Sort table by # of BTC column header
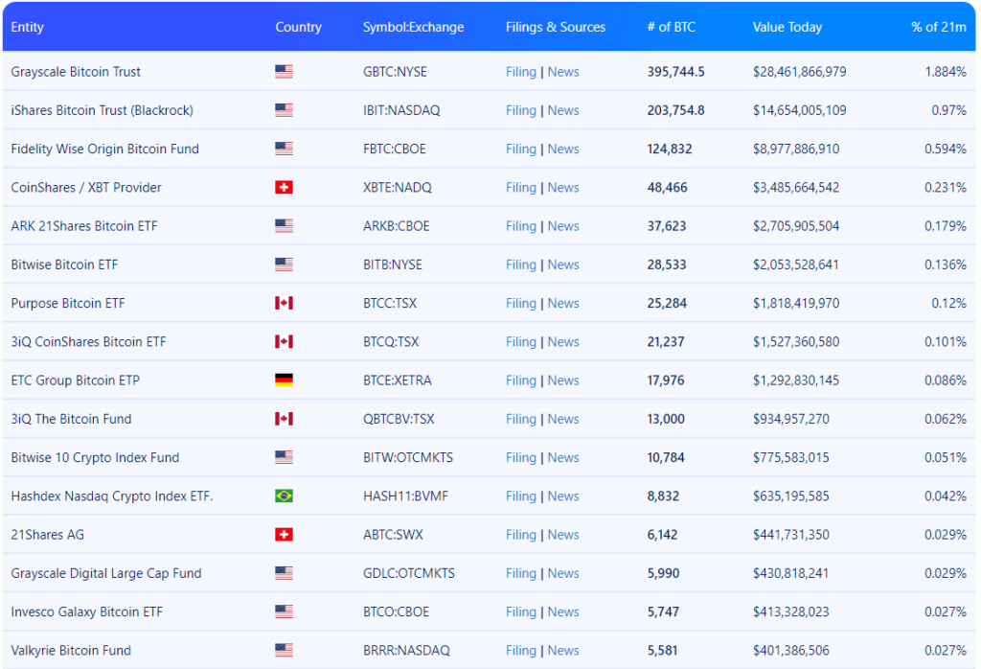981x669 pixels. (x=671, y=27)
